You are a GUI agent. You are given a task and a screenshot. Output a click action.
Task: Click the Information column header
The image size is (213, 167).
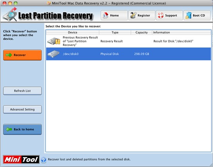point(181,32)
